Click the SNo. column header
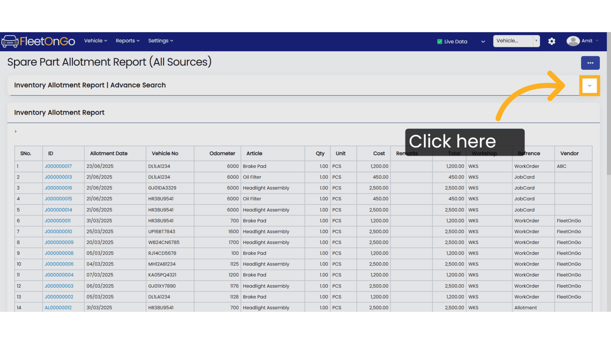The height and width of the screenshot is (344, 611). point(29,153)
